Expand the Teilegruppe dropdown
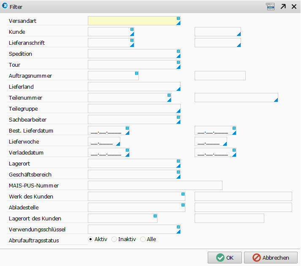This screenshot has height=266, width=301. [x=178, y=111]
